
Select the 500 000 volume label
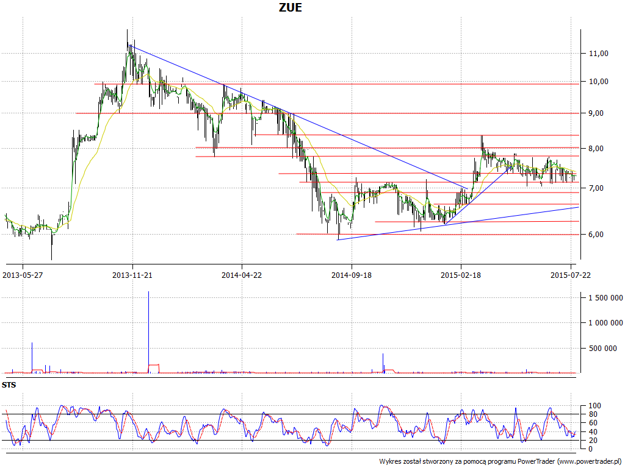pos(602,348)
